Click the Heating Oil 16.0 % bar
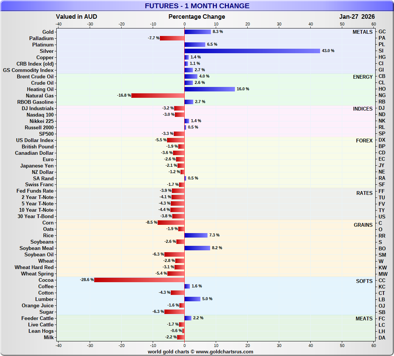This screenshot has height=356, width=394. [x=210, y=89]
